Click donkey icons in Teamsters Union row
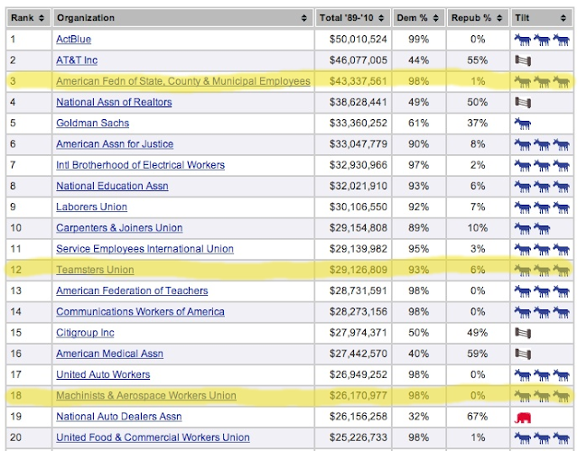Viewport: 578px width, 451px height. tap(542, 271)
